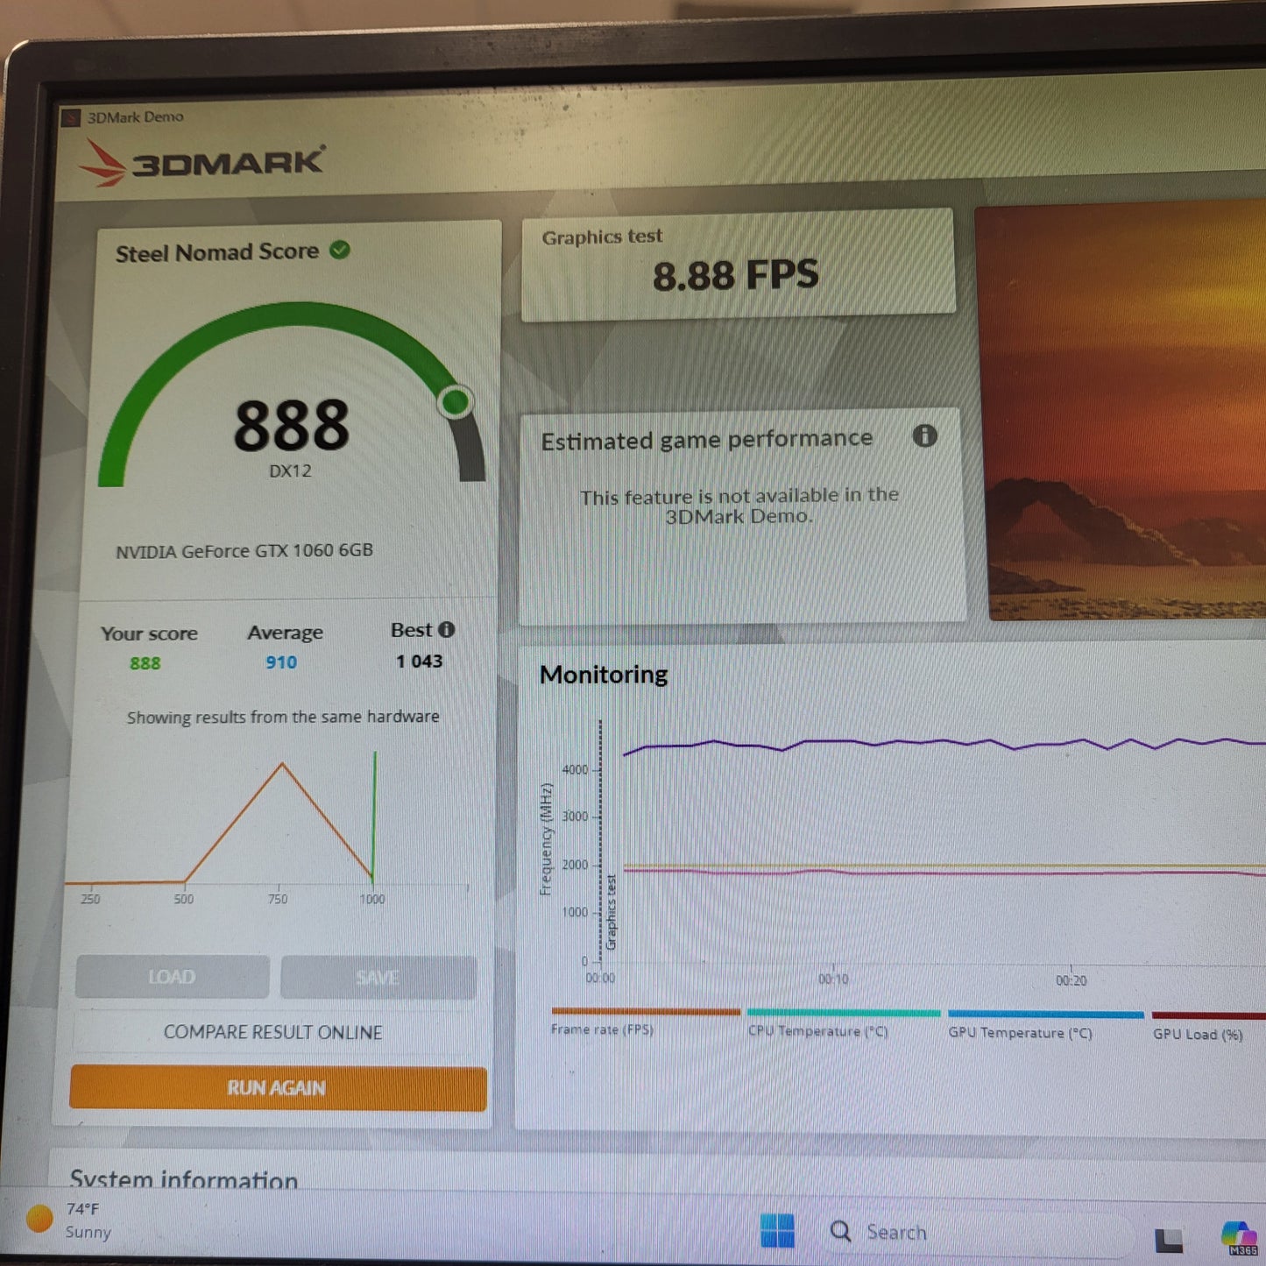The width and height of the screenshot is (1266, 1266).
Task: Click 'Showing results from the same hardware' text
Action: tap(283, 717)
